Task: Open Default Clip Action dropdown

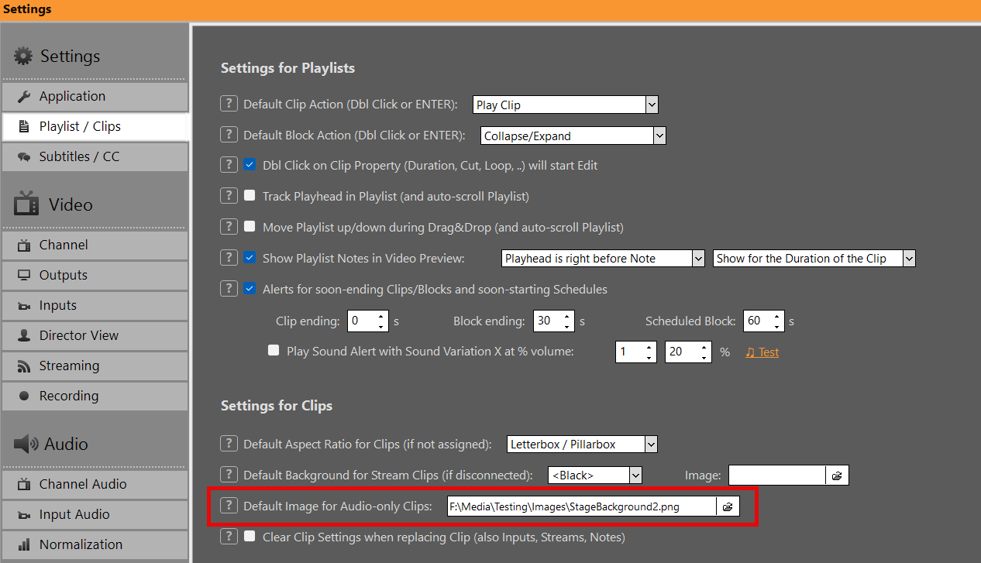Action: point(651,105)
